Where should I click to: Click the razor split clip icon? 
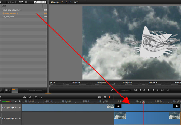click(99, 97)
